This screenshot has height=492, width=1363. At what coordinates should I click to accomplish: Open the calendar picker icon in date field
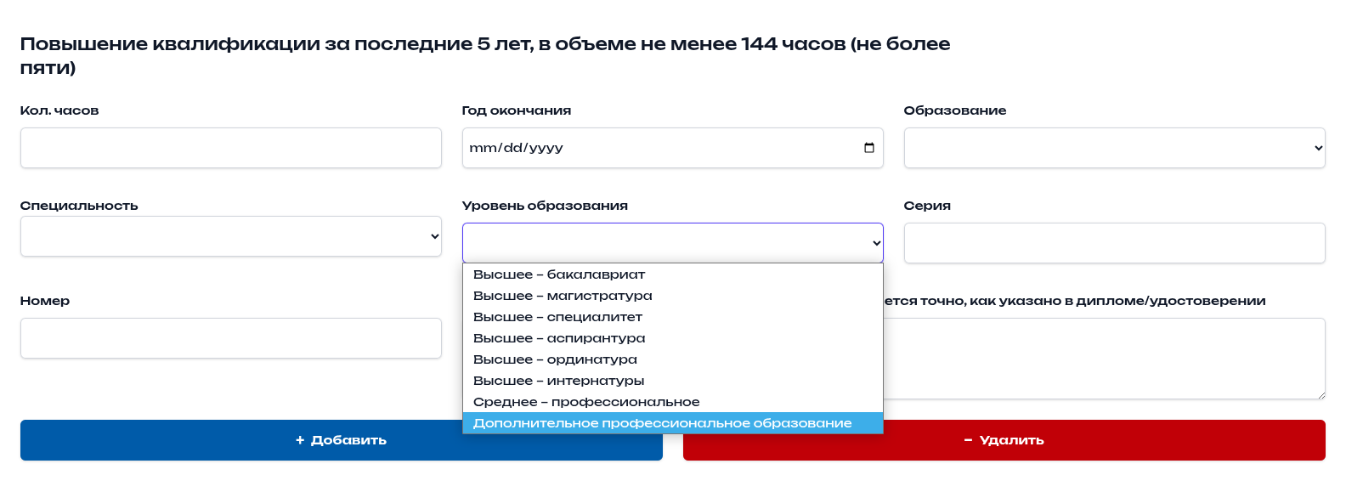click(868, 148)
